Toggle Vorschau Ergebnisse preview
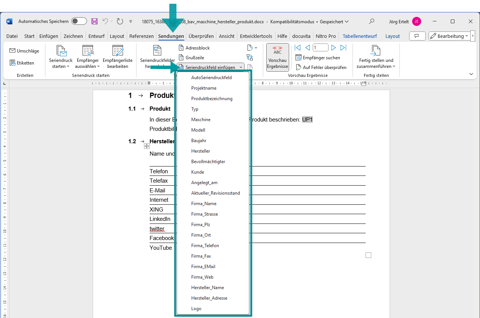Image resolution: width=480 pixels, height=318 pixels. tap(277, 57)
